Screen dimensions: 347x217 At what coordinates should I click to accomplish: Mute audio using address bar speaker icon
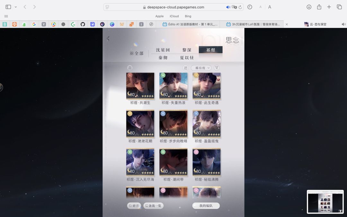[228, 7]
